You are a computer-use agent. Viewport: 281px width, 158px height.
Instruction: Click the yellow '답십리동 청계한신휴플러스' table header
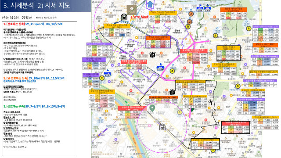click(x=102, y=92)
